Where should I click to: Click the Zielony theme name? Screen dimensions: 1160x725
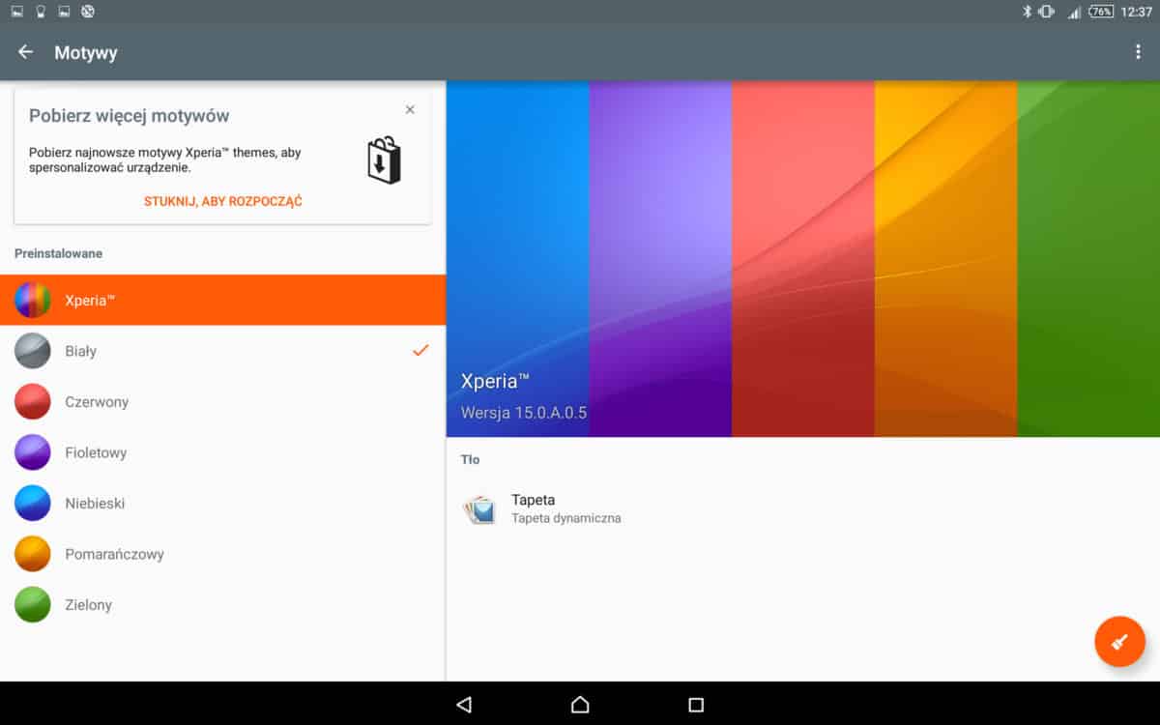click(88, 604)
